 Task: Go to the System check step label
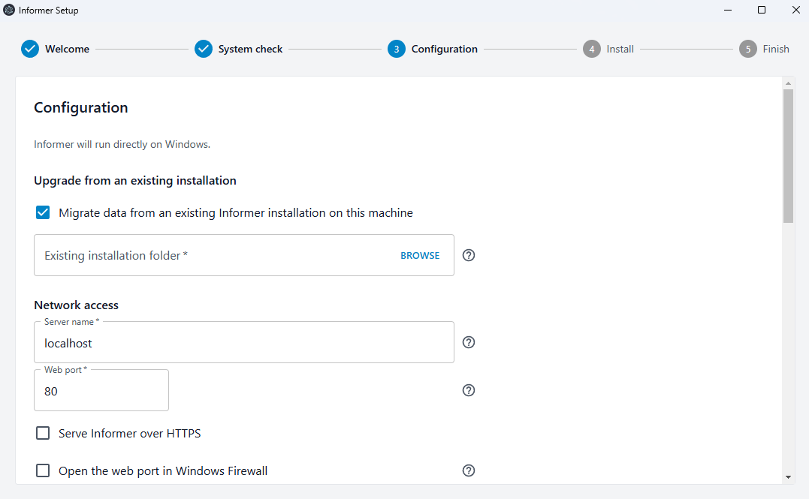coord(250,49)
